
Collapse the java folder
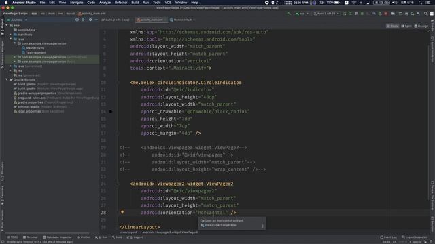pos(11,39)
